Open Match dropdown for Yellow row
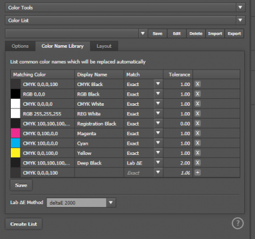The height and width of the screenshot is (239, 255). [x=158, y=153]
